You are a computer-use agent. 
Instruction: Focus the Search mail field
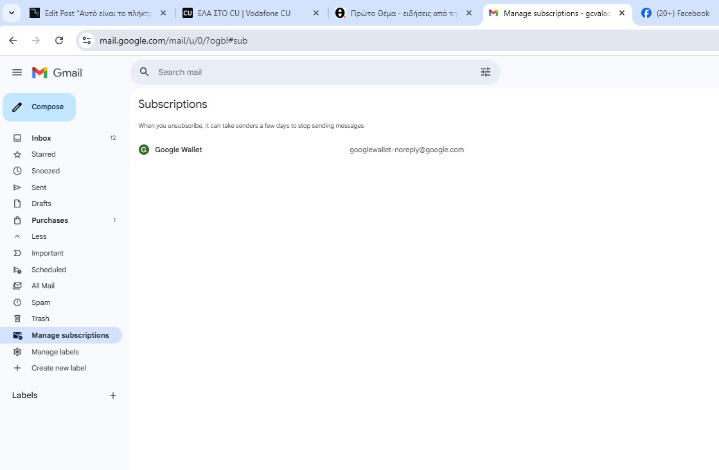308,72
